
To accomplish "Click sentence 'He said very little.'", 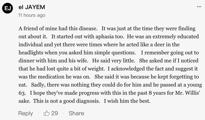I will (114, 61).
